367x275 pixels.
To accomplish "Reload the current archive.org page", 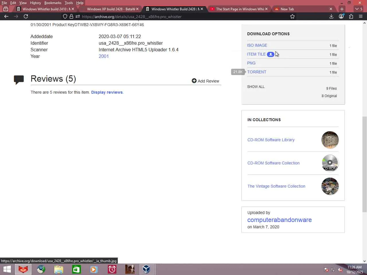I will click(26, 17).
